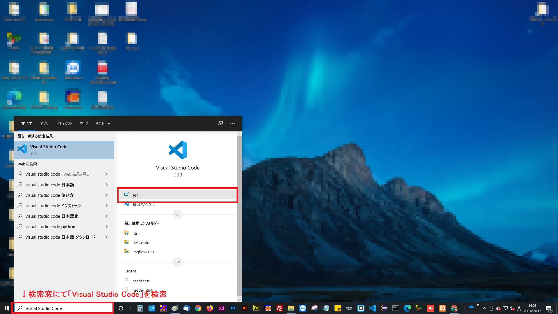Launch Firefox from the taskbar
Viewport: 558px width, 314px height.
pos(210,308)
